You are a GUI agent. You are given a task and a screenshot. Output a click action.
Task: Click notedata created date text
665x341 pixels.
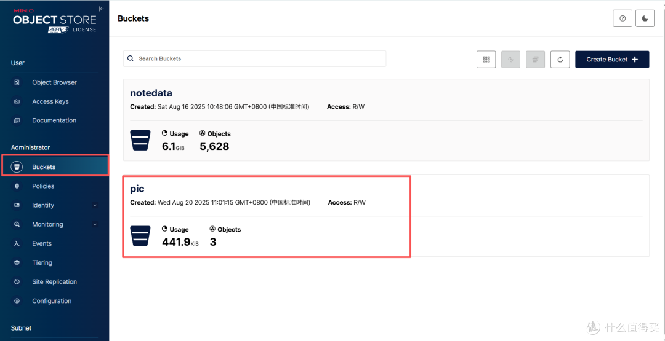tap(220, 107)
